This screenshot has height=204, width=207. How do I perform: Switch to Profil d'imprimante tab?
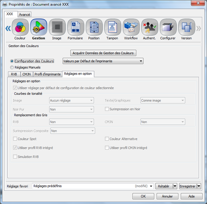(x=48, y=74)
